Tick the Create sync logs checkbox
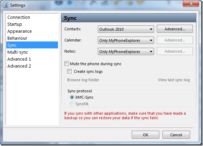 (69, 71)
